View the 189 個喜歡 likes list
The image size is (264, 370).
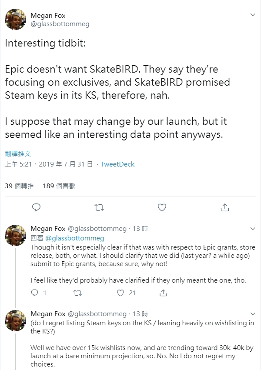59,186
